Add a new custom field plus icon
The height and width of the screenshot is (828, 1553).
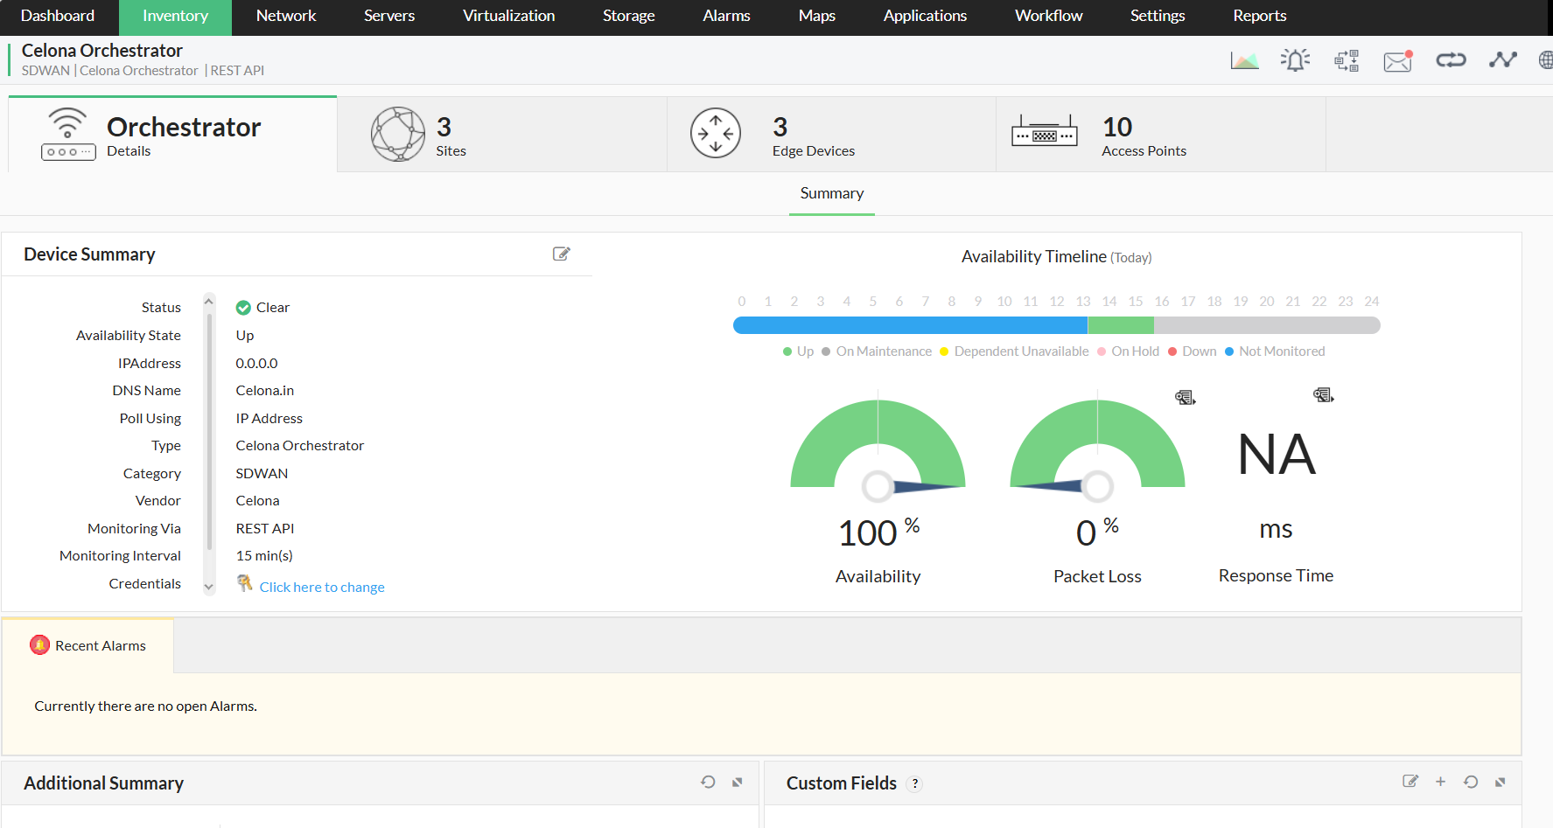[1440, 781]
